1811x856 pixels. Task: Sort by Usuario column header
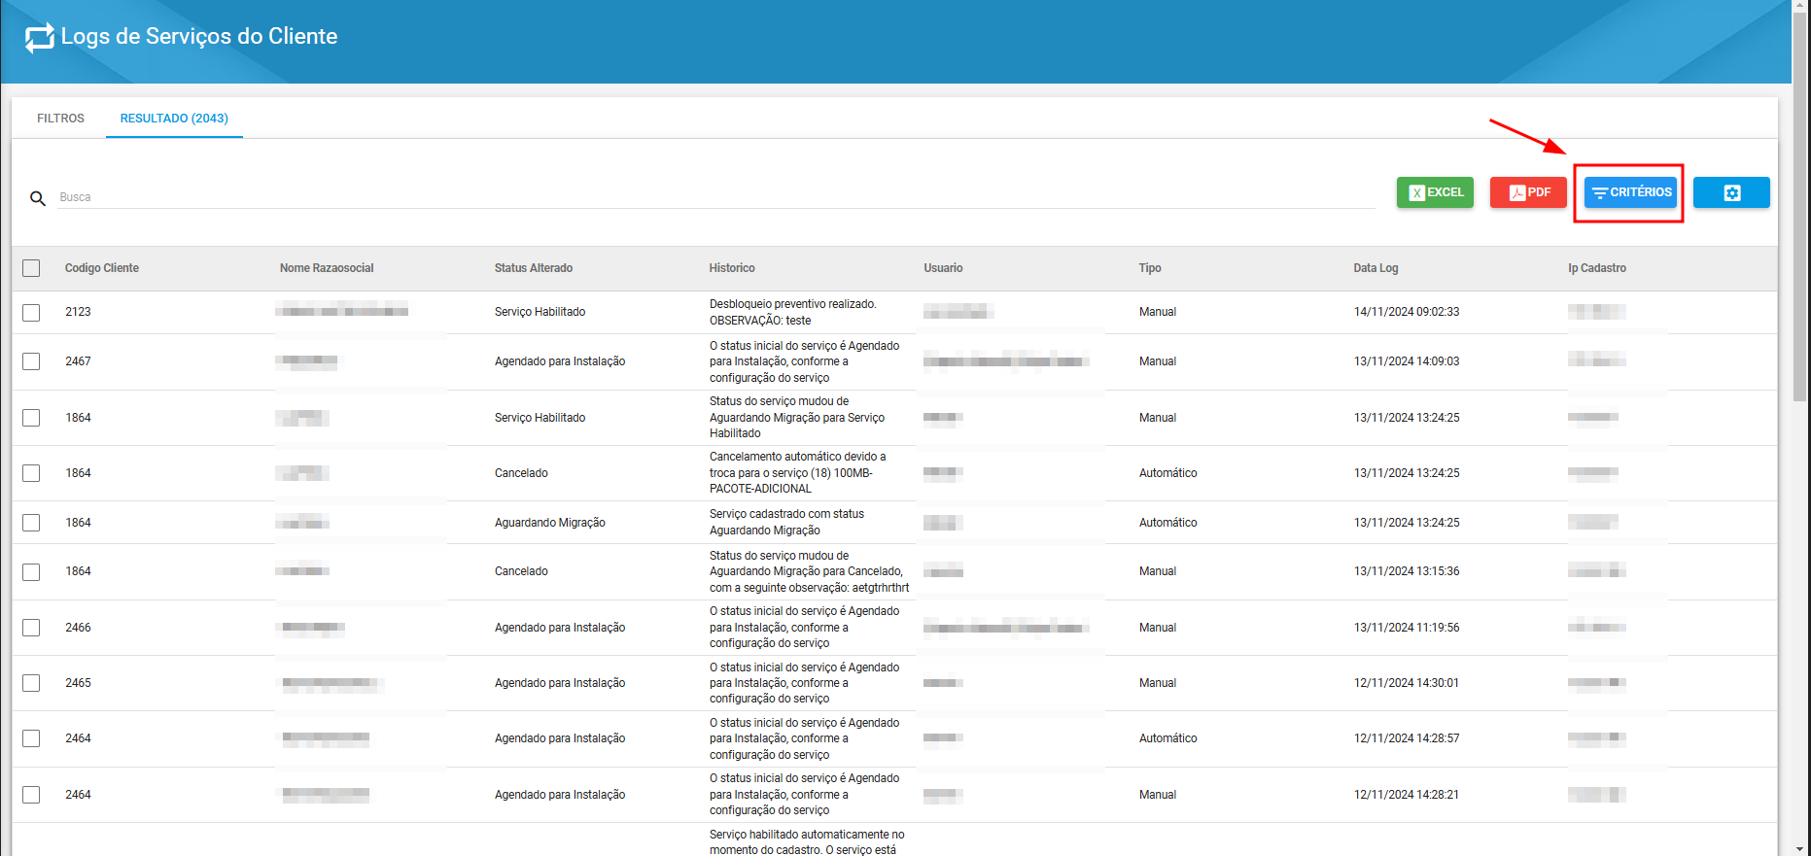click(943, 268)
